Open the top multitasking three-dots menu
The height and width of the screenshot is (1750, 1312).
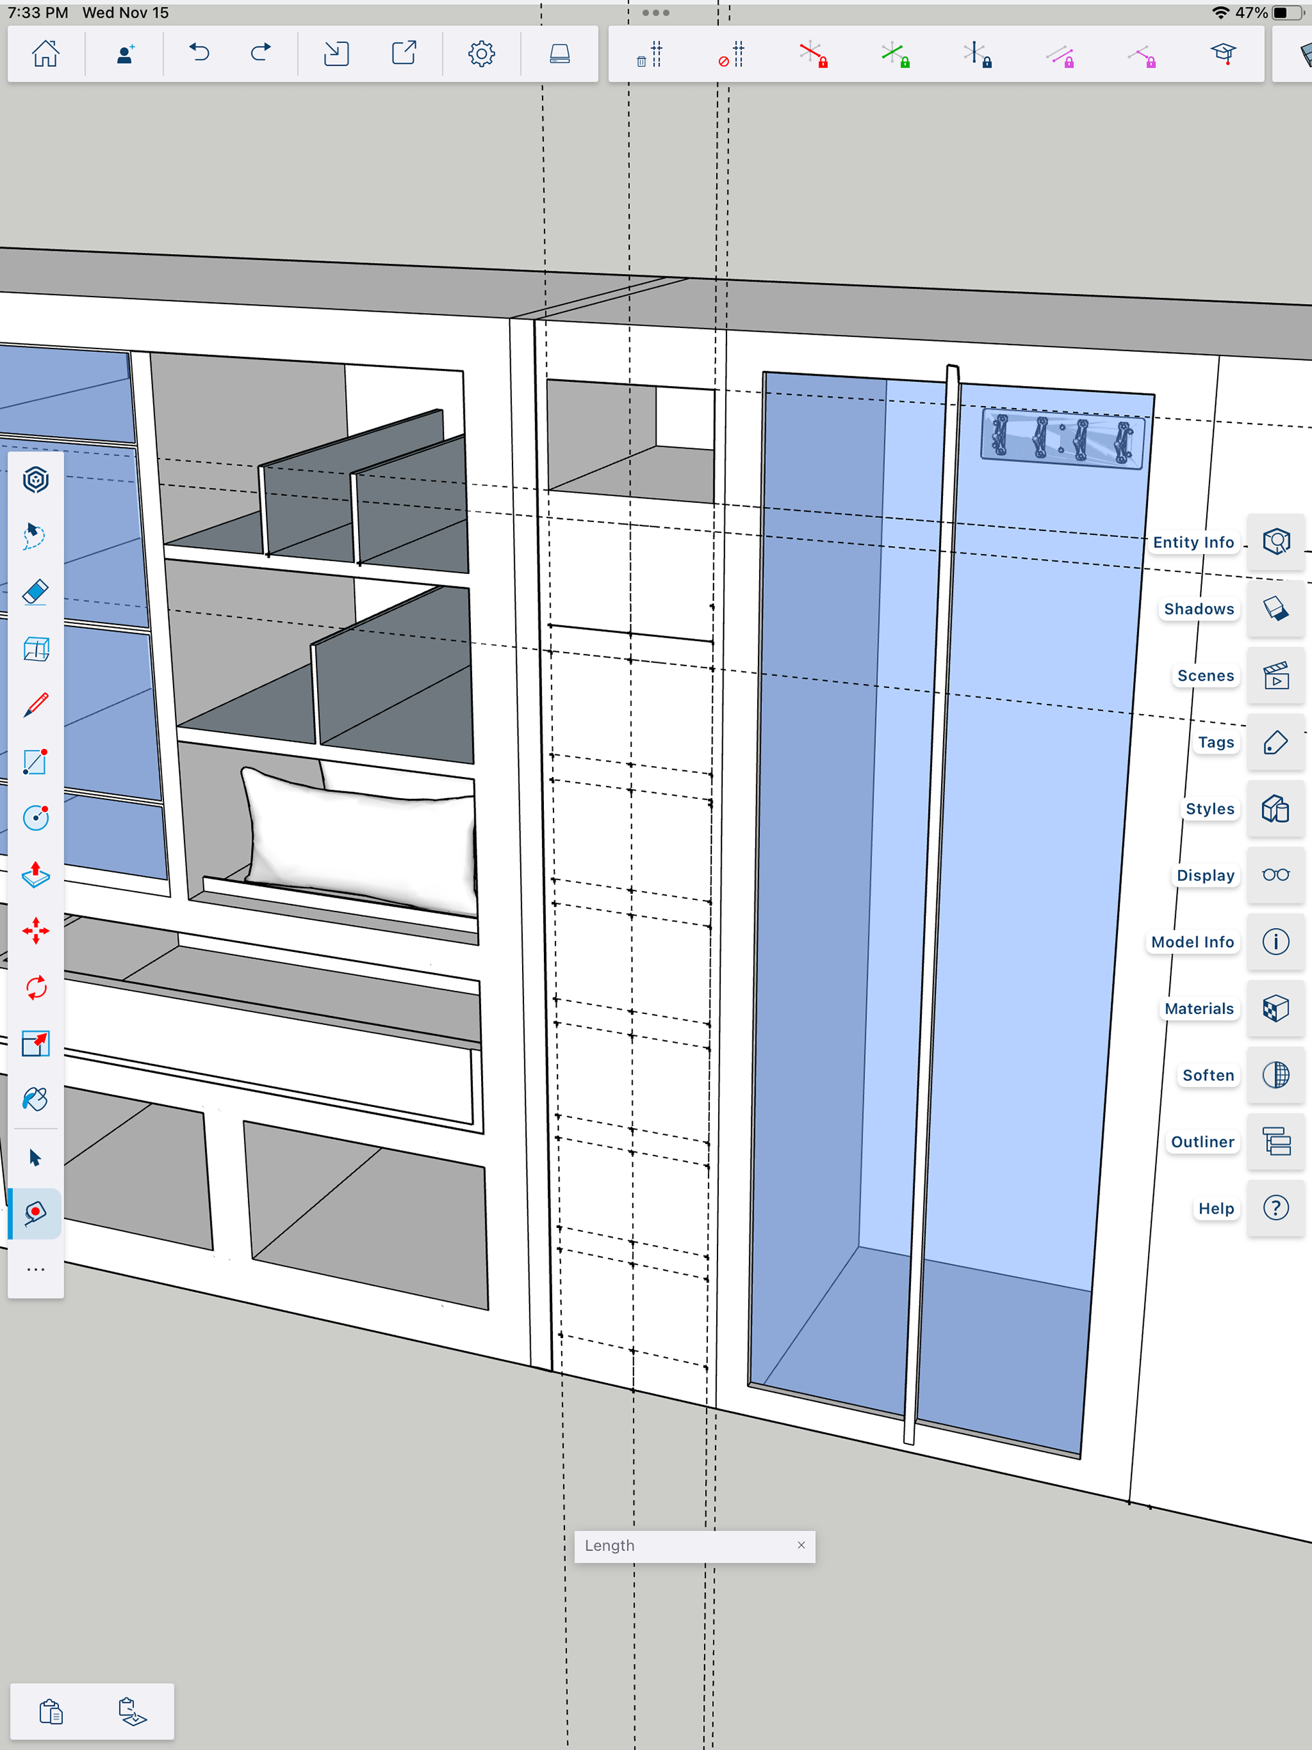click(655, 13)
